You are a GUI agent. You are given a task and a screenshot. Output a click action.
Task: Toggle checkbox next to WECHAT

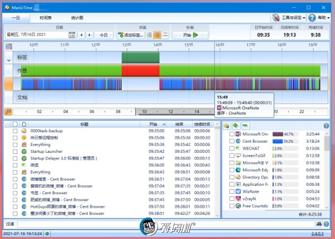[232, 148]
